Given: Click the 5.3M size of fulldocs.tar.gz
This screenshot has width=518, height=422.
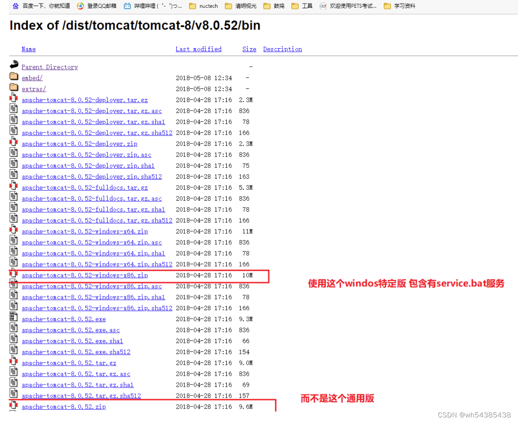Looking at the screenshot, I should [246, 188].
